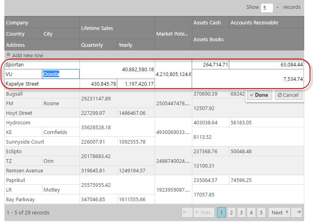Click the Sportan company name field
This screenshot has height=222, width=313.
42,64
